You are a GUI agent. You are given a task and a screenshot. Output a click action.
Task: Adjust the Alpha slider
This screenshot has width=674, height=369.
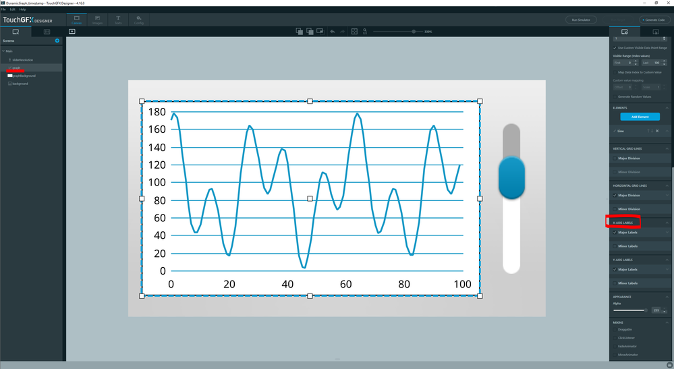point(630,310)
